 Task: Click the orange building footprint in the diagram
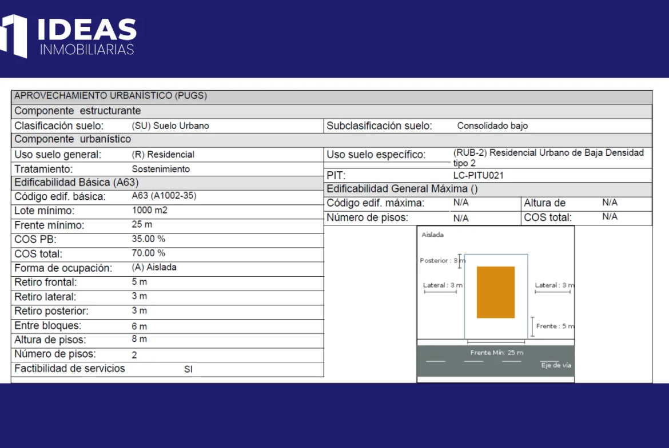496,292
